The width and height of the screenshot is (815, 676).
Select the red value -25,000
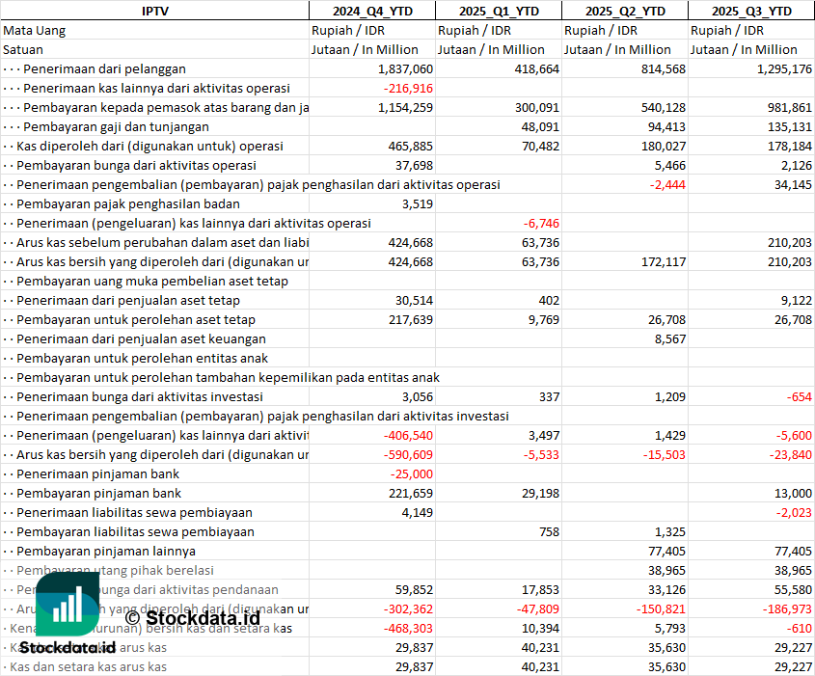(x=412, y=473)
